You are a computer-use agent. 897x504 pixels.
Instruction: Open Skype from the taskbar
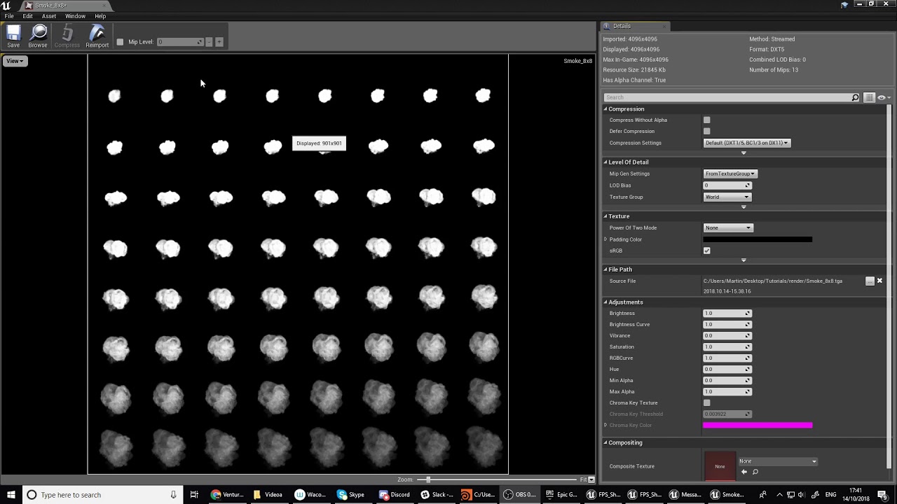[350, 494]
